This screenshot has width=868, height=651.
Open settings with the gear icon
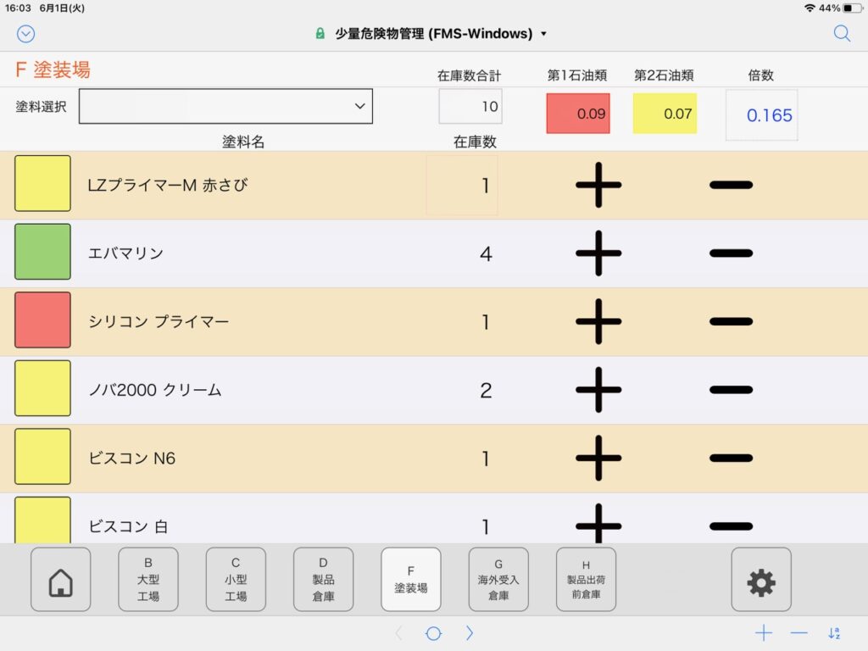coord(760,580)
